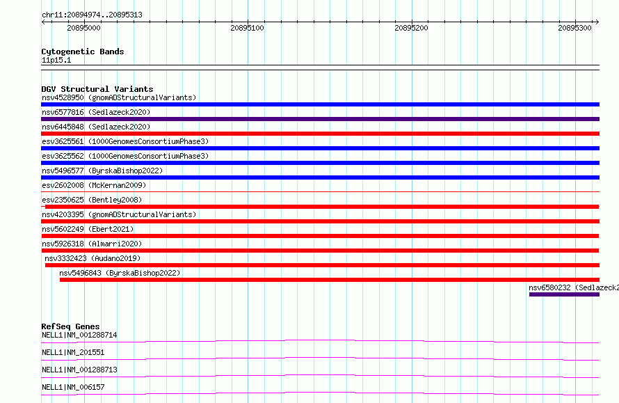Click the left scroll arrow on ruler
The image size is (619, 403).
click(43, 22)
